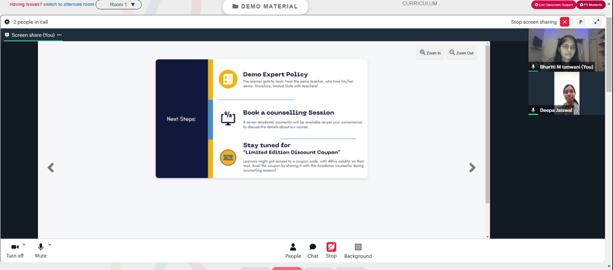Screen dimensions: 613x270
Task: Open the Chat panel
Action: [x=313, y=250]
